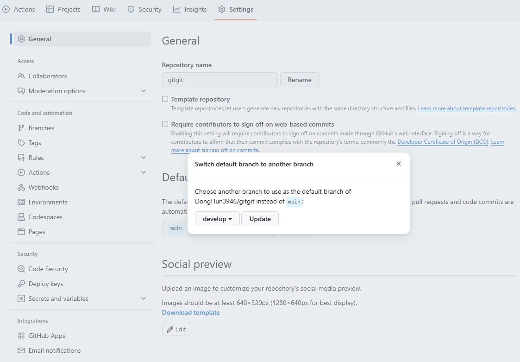
Task: Open the Download template link
Action: click(x=191, y=312)
